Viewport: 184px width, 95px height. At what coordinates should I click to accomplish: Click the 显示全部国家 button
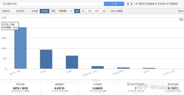coord(117,11)
